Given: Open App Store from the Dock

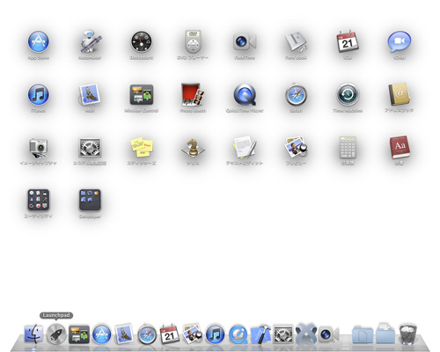Looking at the screenshot, I should pyautogui.click(x=101, y=334).
